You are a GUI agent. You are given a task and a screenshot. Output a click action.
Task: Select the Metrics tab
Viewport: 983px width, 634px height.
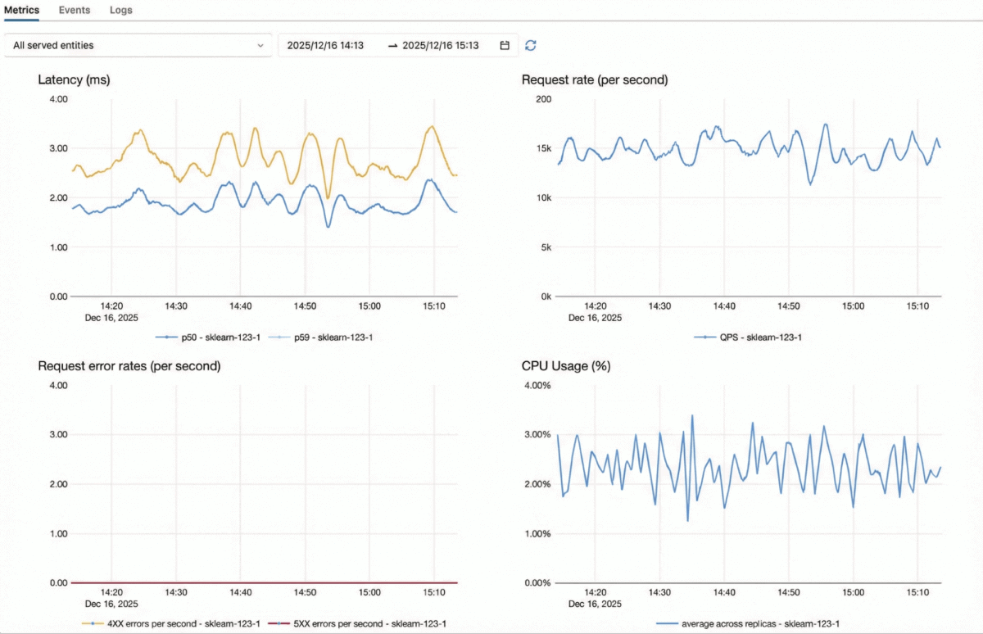point(21,10)
